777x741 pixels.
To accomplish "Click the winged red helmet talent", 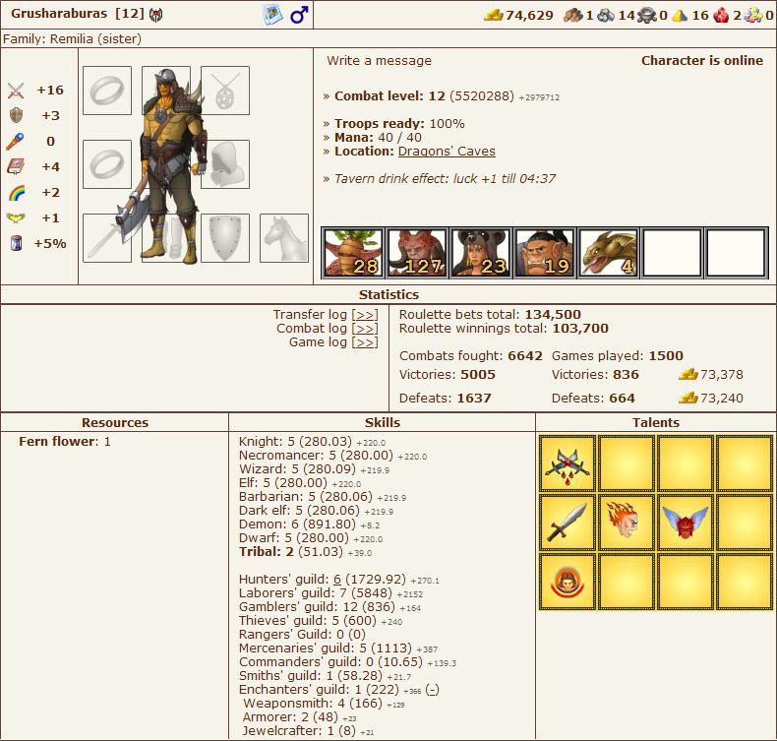I will (x=685, y=523).
